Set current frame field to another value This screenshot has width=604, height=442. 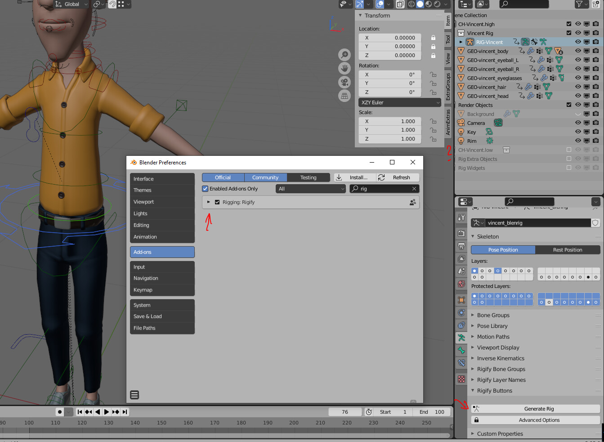(x=345, y=411)
